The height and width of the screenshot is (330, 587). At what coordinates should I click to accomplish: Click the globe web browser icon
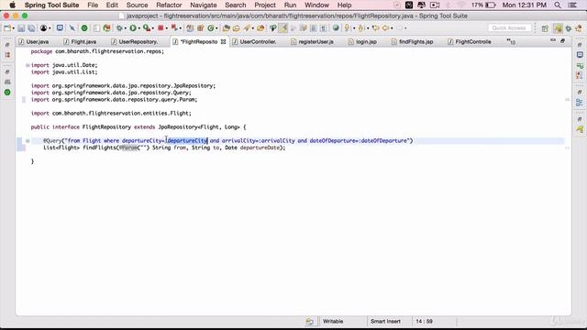point(336,28)
